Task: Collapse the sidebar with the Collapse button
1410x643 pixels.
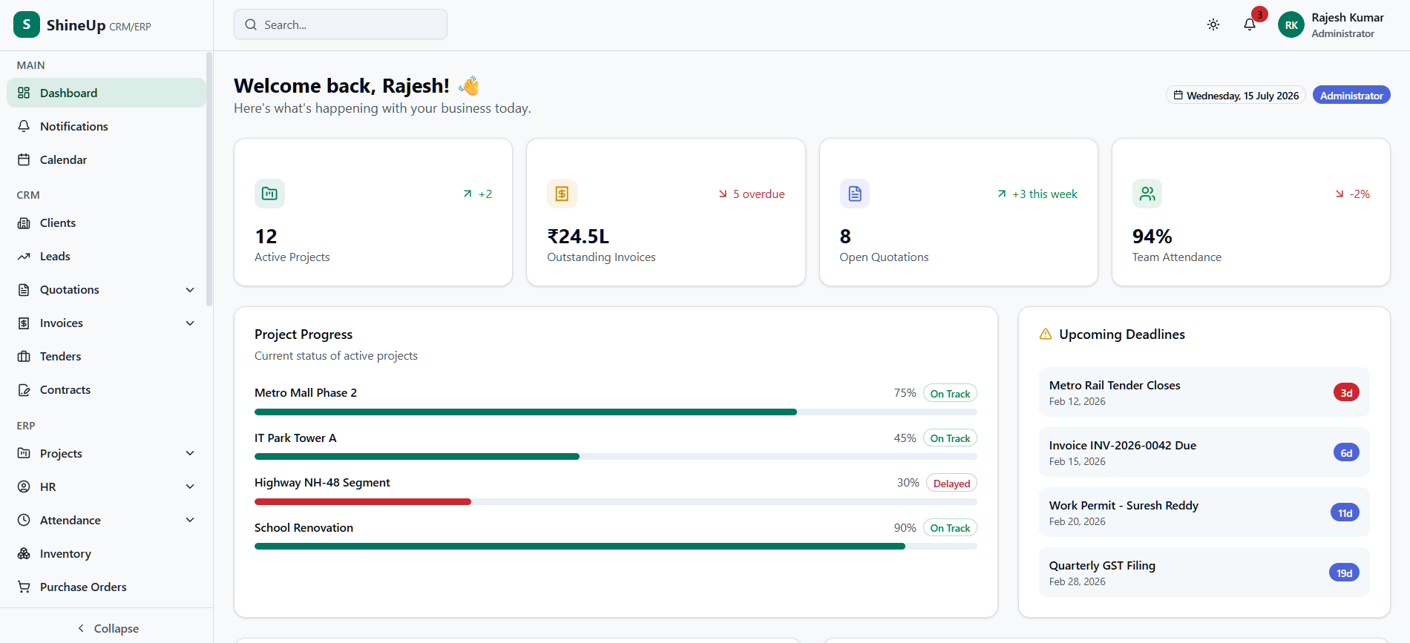Action: pyautogui.click(x=107, y=628)
